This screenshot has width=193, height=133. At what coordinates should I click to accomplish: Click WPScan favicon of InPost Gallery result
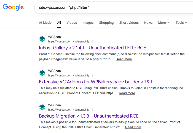point(42,39)
